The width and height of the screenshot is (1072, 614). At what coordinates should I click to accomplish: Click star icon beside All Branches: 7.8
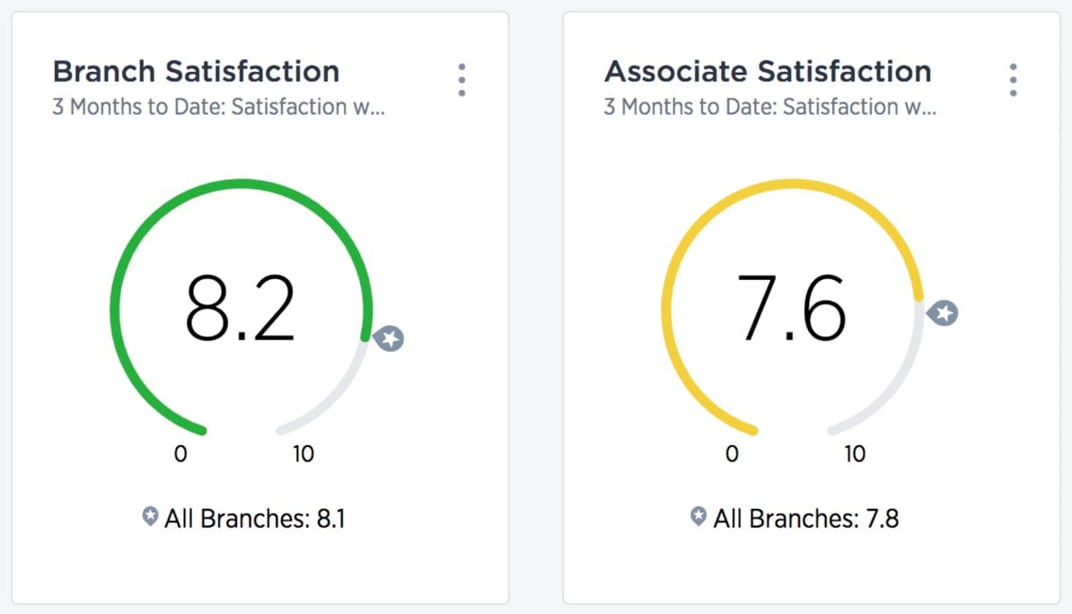[x=699, y=516]
